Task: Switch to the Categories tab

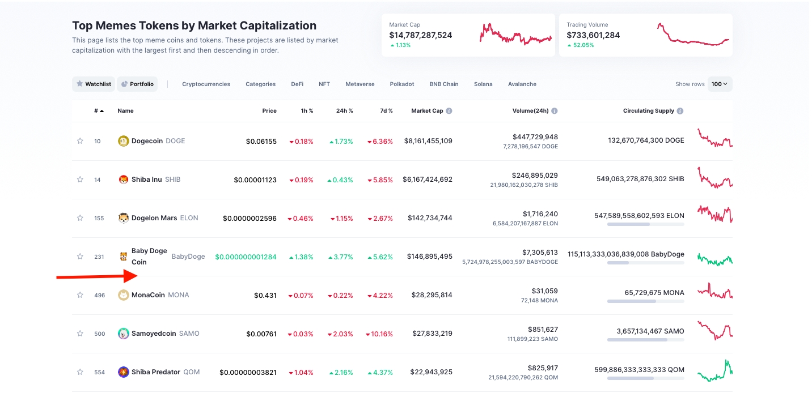Action: tap(260, 84)
